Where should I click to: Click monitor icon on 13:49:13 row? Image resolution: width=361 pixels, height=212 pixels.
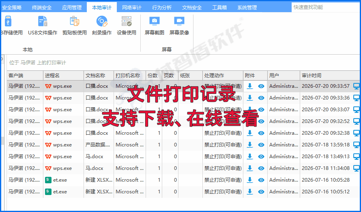[x=357, y=157]
